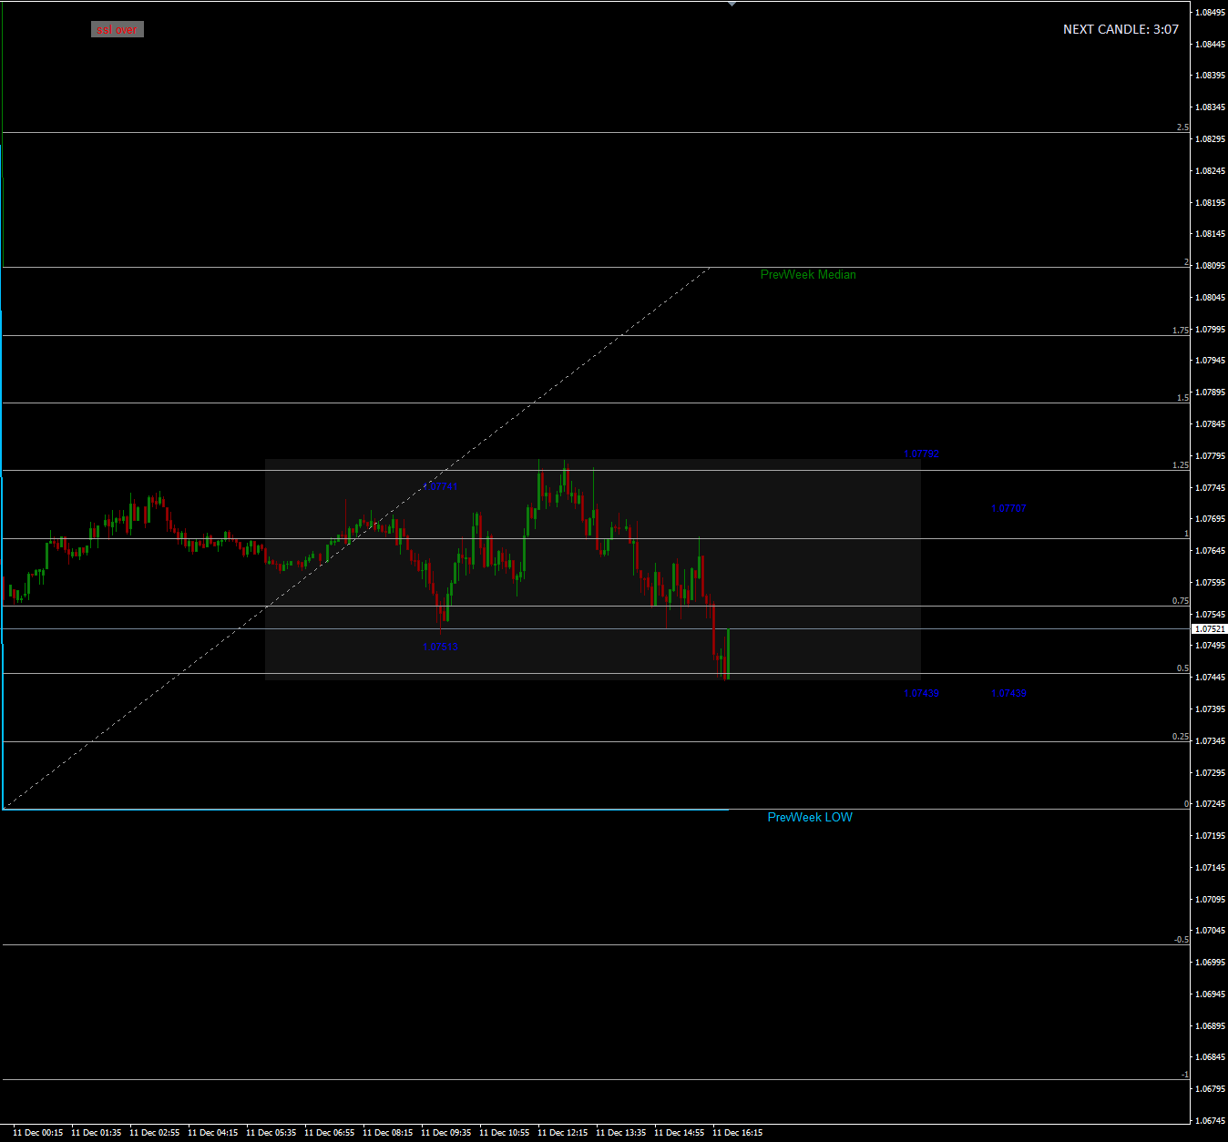Click the 1.07895 price scale value
This screenshot has width=1228, height=1142.
point(1209,393)
